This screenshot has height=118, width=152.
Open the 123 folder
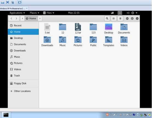93,28
